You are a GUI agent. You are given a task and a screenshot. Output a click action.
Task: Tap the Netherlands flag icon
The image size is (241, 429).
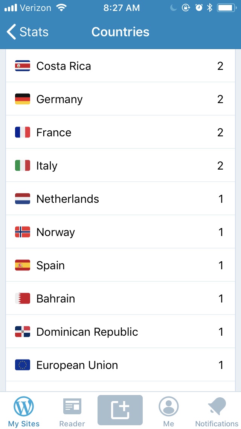23,199
